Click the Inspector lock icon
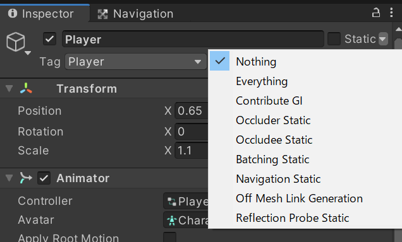Screen dimensions: 402x242 pyautogui.click(x=376, y=13)
